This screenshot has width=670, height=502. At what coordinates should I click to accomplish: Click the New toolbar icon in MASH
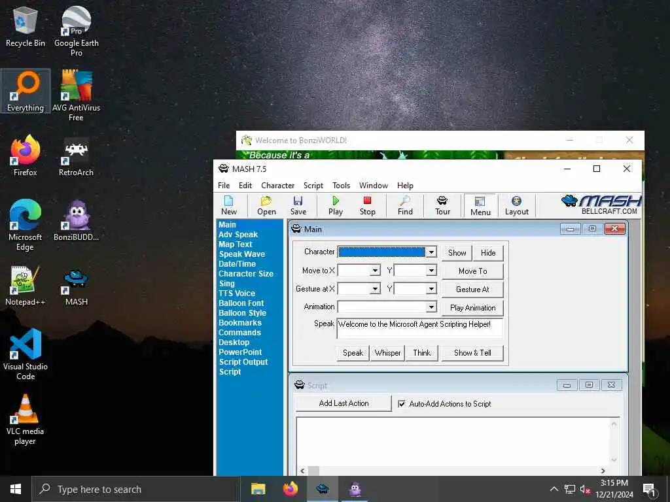coord(229,205)
